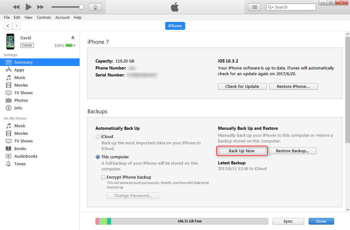Select the iCloud backup radio button
The width and height of the screenshot is (350, 230).
tap(98, 136)
